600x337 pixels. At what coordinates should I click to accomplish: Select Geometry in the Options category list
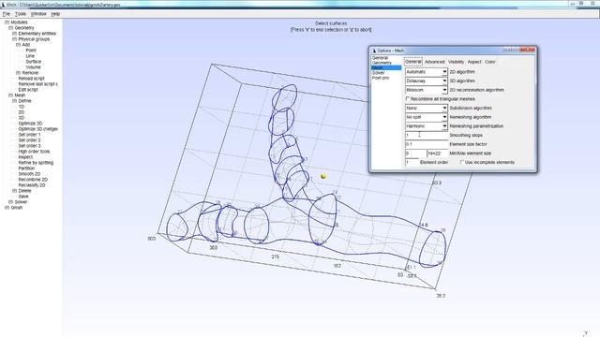pos(382,63)
